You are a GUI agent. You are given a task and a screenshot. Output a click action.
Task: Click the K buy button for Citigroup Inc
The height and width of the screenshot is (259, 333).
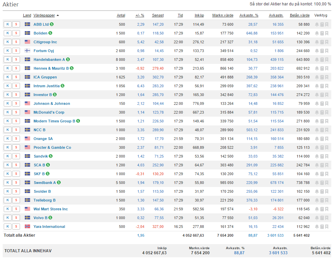pyautogui.click(x=8, y=42)
